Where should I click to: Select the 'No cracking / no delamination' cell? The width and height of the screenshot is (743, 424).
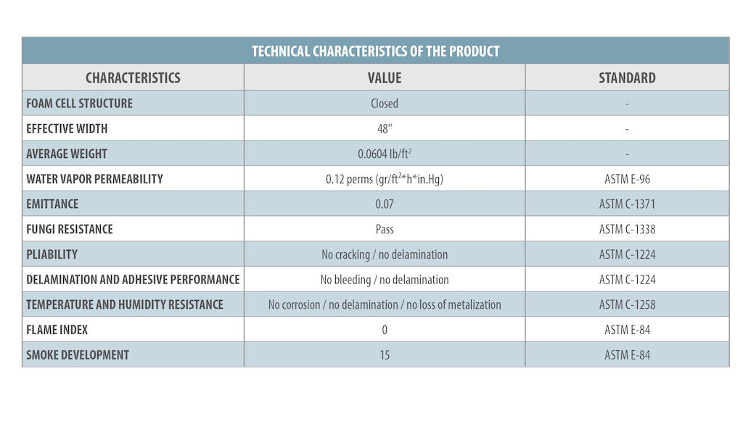coord(385,254)
